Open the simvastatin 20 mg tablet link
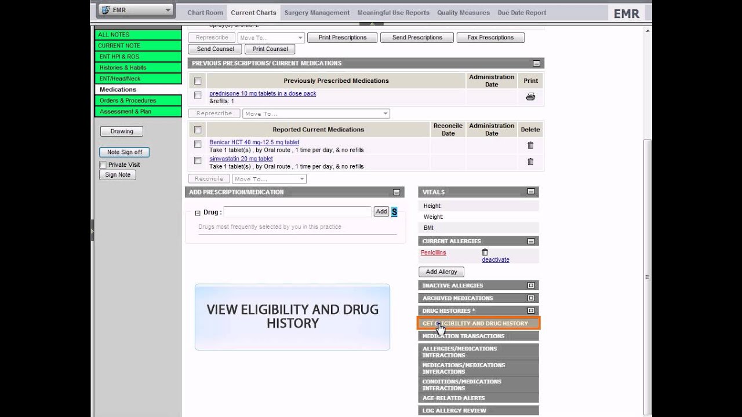 [241, 159]
